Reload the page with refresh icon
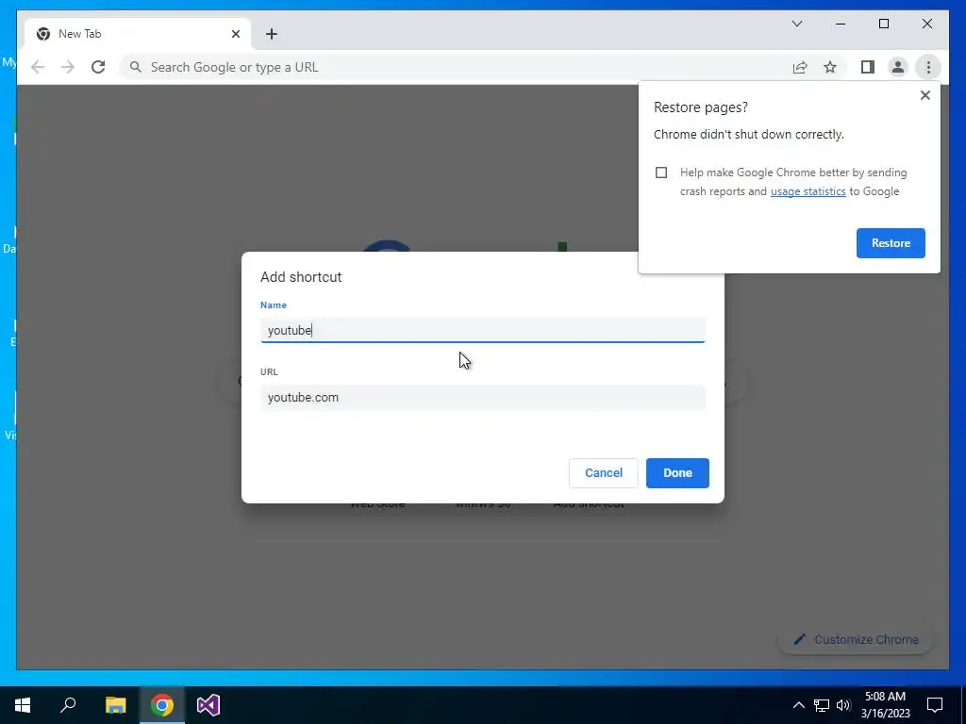 98,67
